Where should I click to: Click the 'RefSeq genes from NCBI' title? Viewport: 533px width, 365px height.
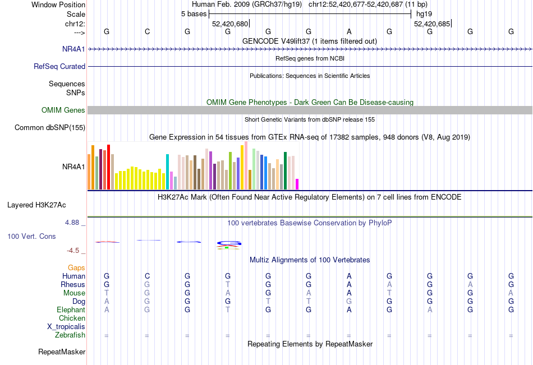point(310,58)
